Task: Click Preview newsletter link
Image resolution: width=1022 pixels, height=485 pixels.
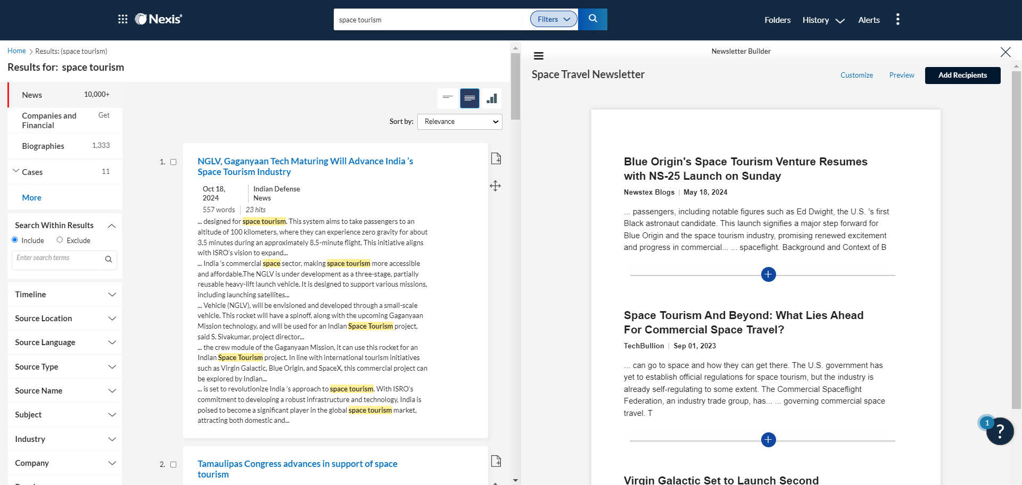Action: [902, 76]
